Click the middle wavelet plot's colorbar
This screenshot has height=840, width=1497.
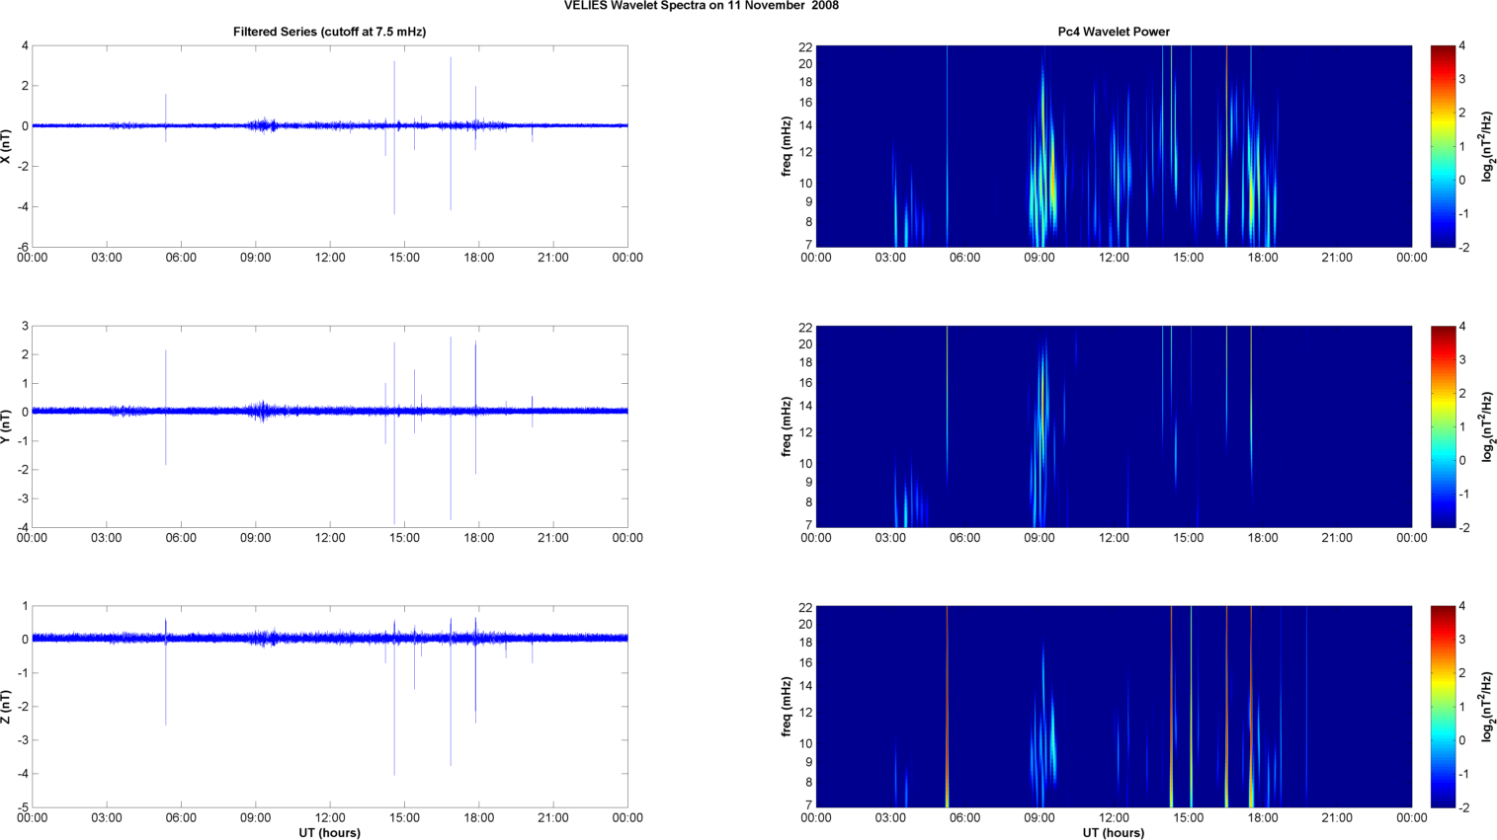point(1443,426)
